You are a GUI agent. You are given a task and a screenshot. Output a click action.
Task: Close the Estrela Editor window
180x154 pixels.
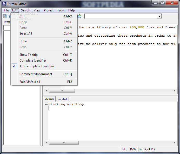coord(172,3)
